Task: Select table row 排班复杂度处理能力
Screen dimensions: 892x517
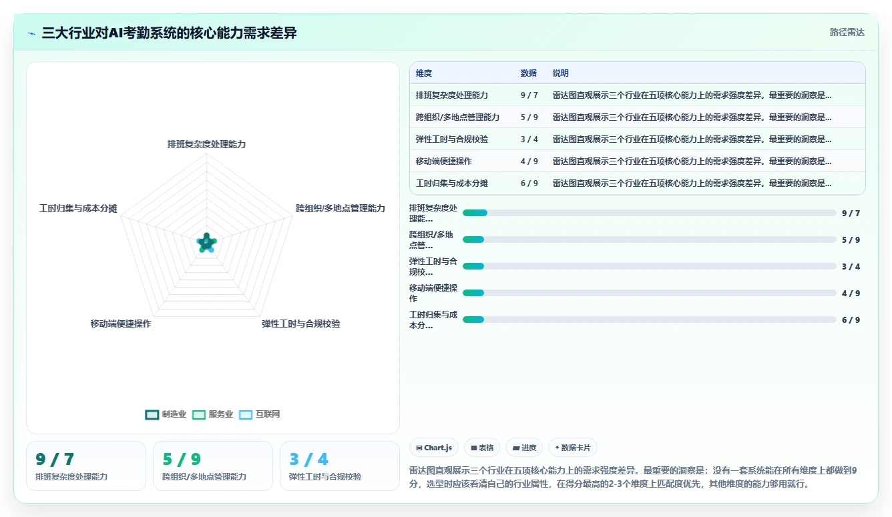Action: click(x=637, y=95)
